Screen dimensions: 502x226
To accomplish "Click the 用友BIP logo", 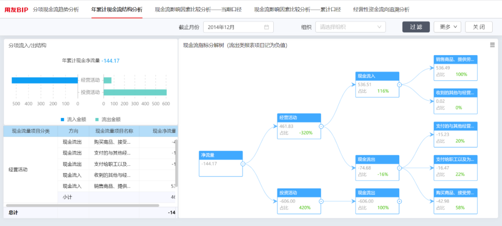I will (16, 9).
